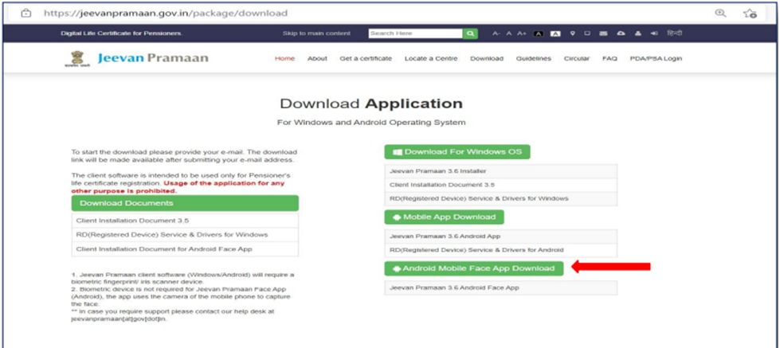Open the Guidelines menu item
The width and height of the screenshot is (780, 348).
point(533,58)
